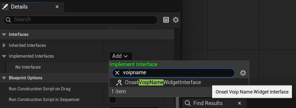Collapse the Interfaces section
The width and height of the screenshot is (296, 108).
4,34
